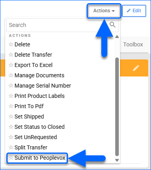Star the Print To Pdf action
Viewport: 151px width, 170px height.
[x=11, y=106]
